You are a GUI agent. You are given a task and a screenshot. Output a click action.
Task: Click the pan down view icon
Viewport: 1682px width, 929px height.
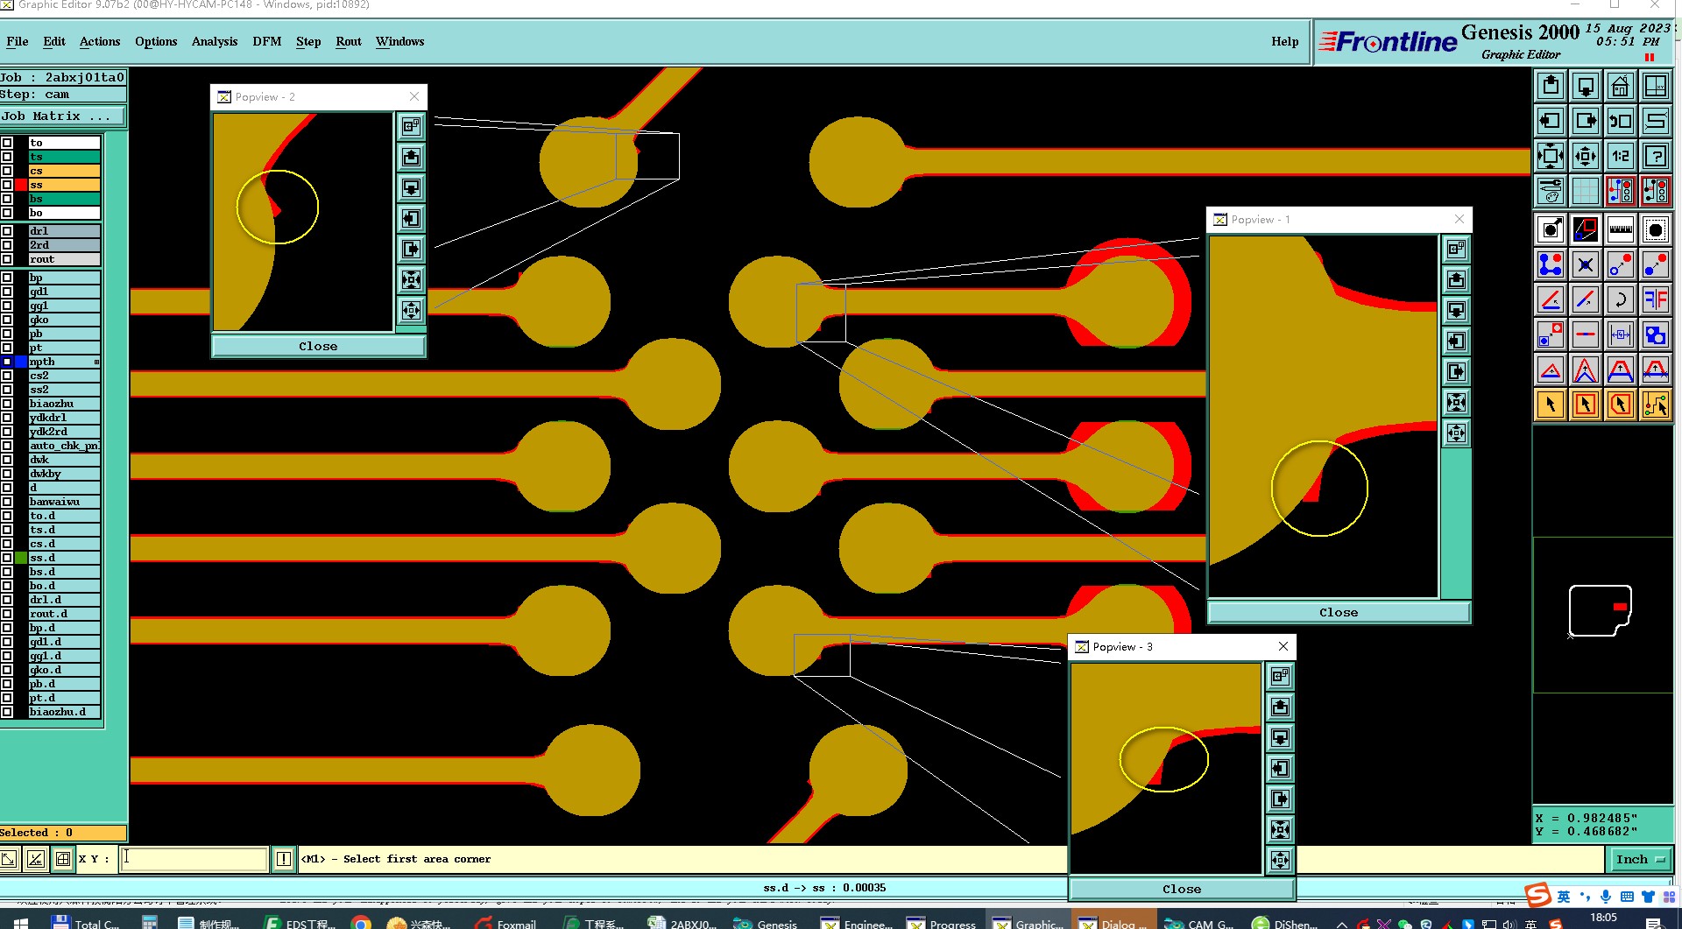point(1586,86)
